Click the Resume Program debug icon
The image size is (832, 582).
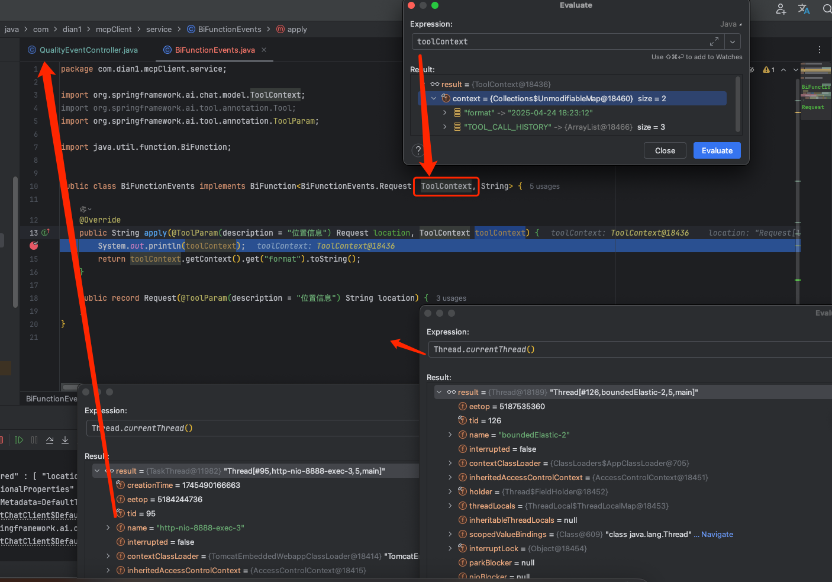point(18,440)
